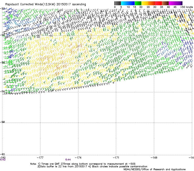Click the green 15-20 knots color segment
Image resolution: width=194 pixels, height=171 pixels.
(138, 3)
